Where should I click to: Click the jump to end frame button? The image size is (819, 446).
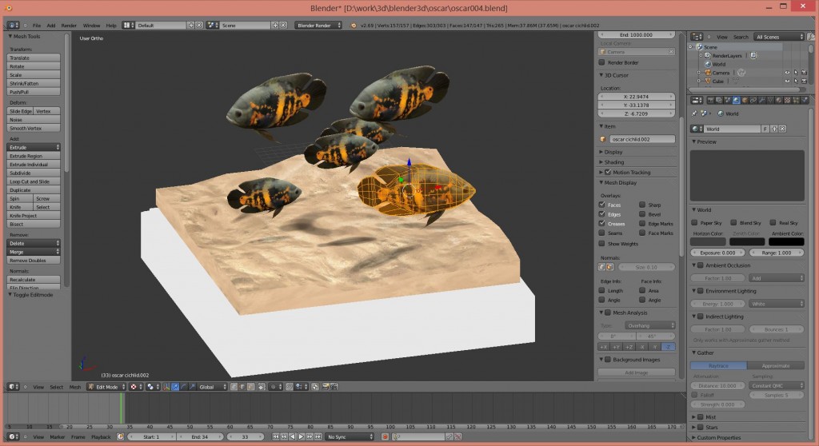[320, 437]
